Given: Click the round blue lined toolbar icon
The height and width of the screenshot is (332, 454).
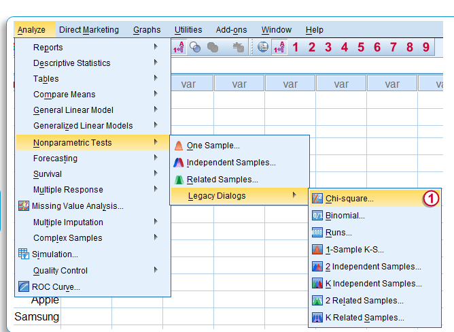Looking at the screenshot, I should [263, 47].
